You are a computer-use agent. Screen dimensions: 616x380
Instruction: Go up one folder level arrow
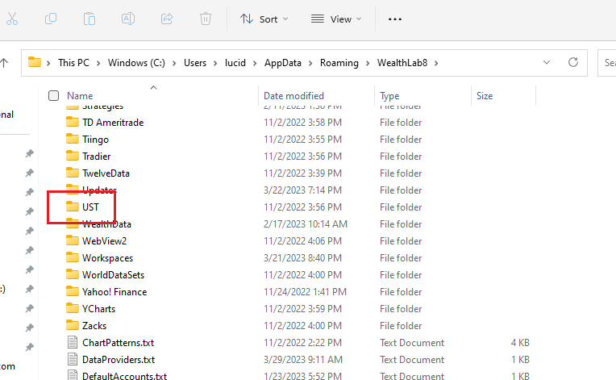(5, 62)
